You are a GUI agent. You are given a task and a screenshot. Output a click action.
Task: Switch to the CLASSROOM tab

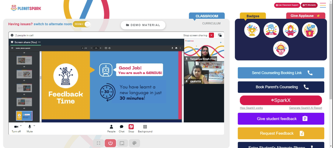coord(207,16)
